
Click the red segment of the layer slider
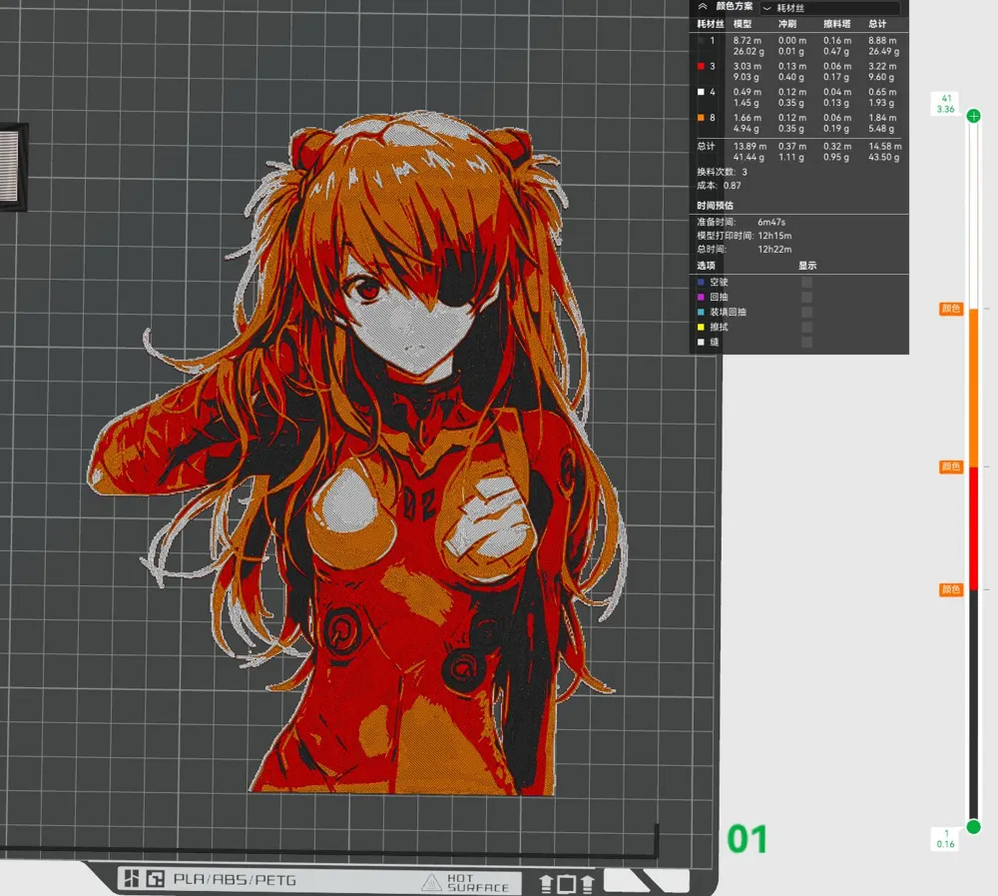(x=973, y=527)
